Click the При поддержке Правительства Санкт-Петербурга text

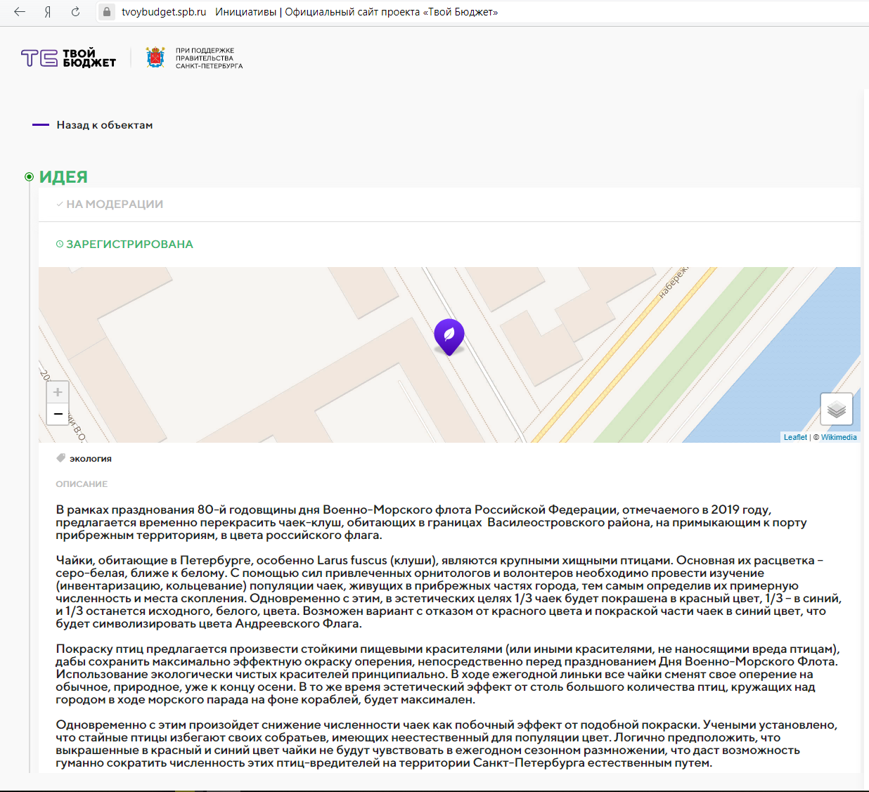pos(209,58)
